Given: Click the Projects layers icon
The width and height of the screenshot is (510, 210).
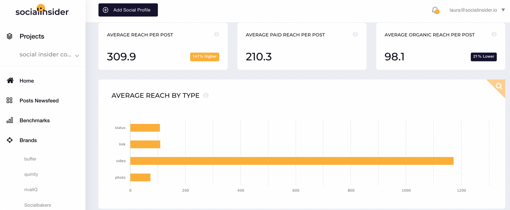Looking at the screenshot, I should (x=9, y=36).
